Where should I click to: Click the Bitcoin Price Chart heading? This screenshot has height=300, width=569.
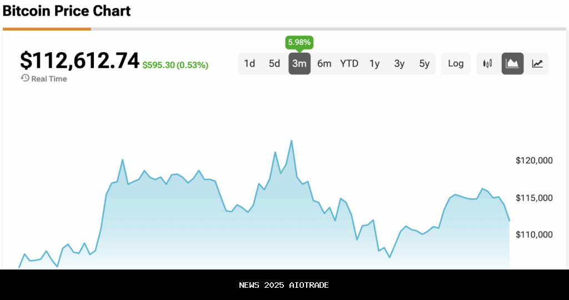67,11
